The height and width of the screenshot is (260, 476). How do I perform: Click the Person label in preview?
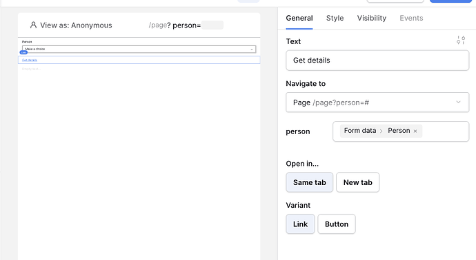tap(27, 42)
